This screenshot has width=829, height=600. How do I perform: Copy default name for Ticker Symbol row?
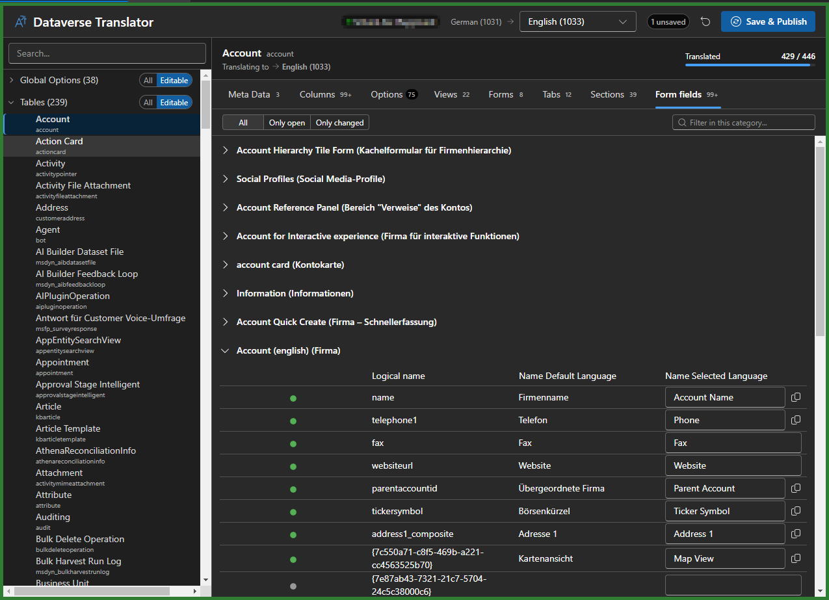(x=796, y=511)
